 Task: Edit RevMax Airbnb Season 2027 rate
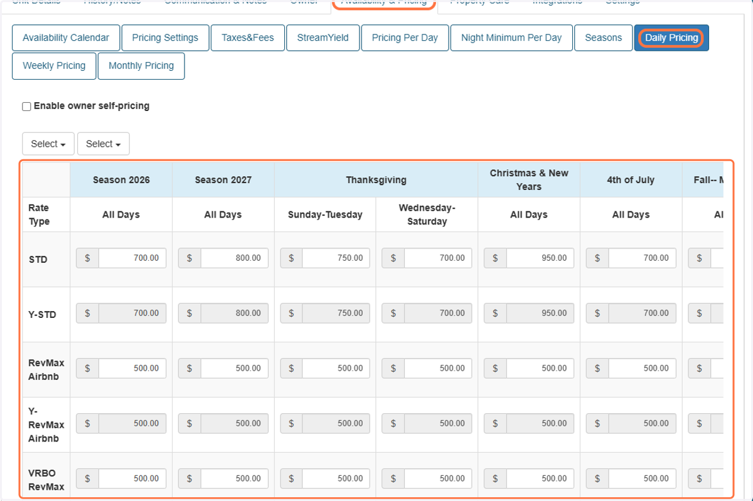coord(235,368)
